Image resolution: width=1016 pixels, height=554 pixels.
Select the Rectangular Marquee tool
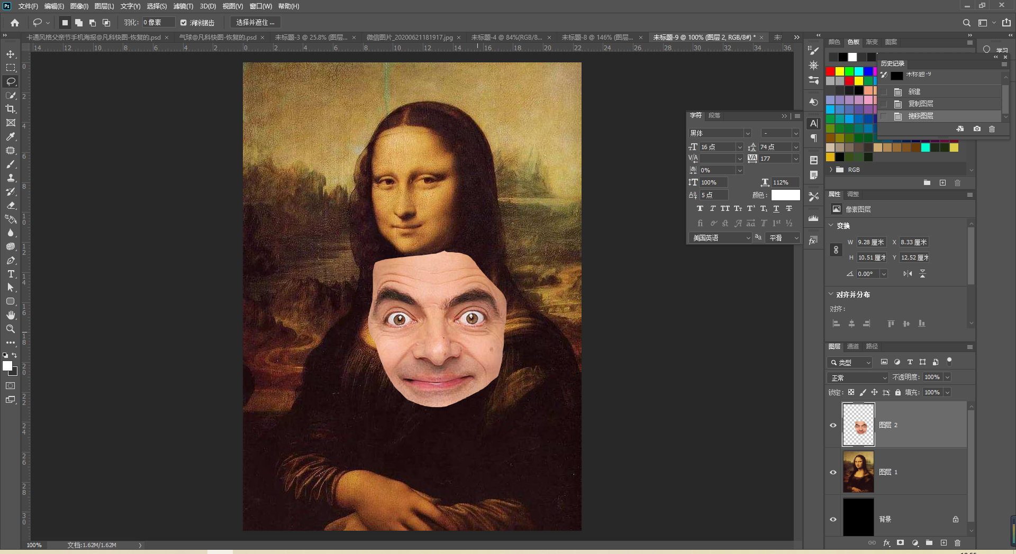pos(11,68)
